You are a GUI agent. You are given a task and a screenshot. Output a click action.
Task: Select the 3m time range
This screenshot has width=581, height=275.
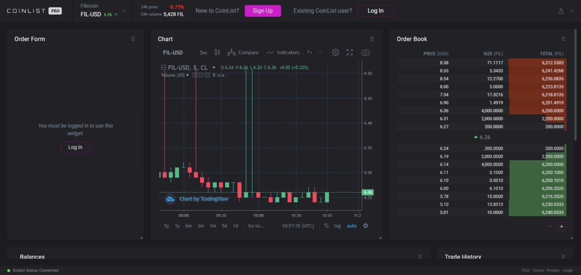coord(201,226)
